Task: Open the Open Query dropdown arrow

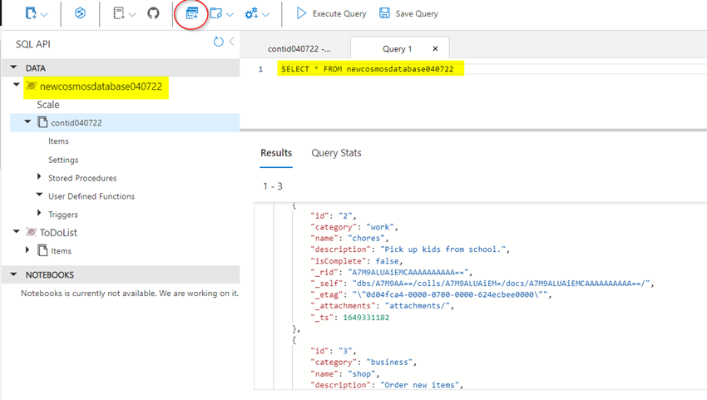Action: coord(230,15)
